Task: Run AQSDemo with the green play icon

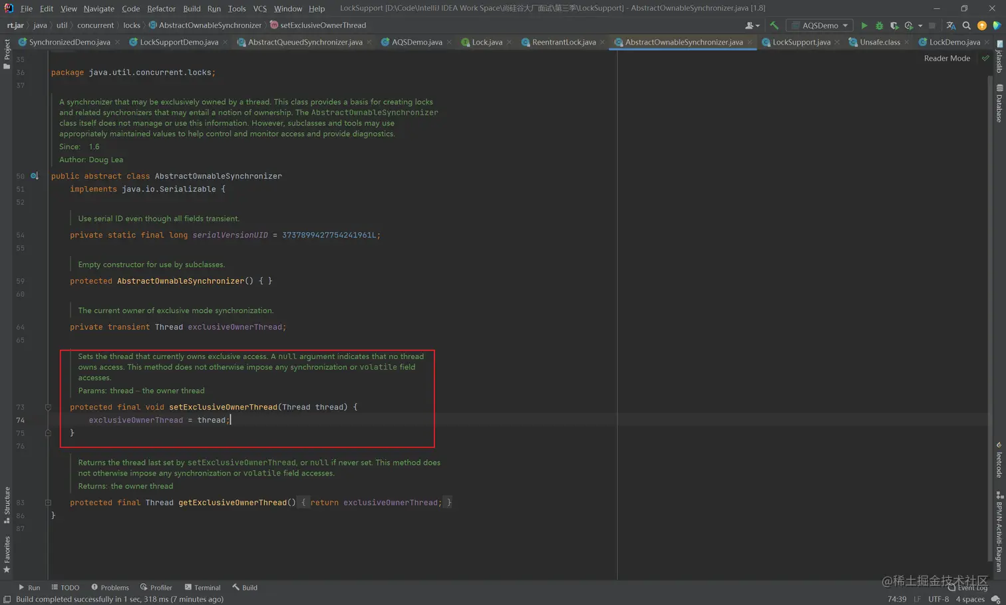Action: 864,25
